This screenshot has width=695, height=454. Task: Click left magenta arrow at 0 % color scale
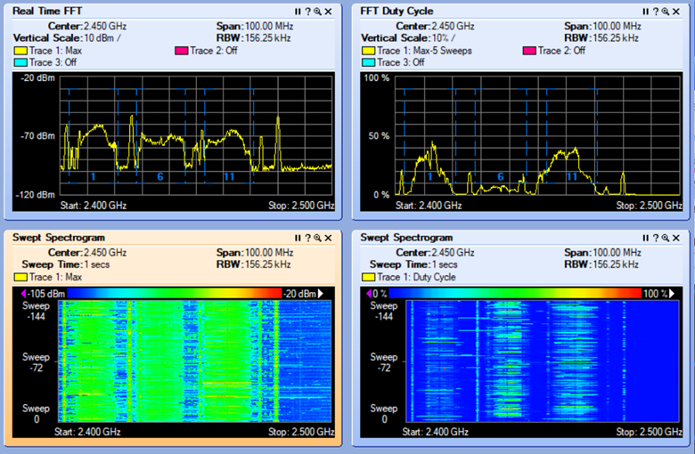tap(368, 293)
